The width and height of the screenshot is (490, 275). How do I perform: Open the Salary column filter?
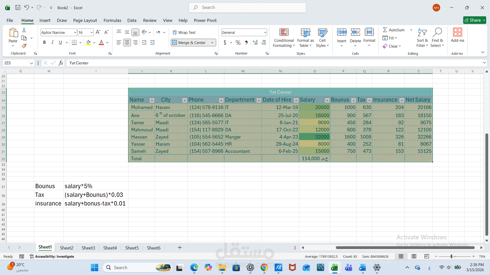pos(327,100)
